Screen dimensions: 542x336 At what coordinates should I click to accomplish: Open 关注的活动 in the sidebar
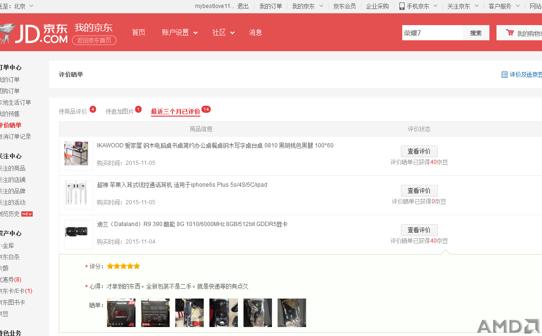pos(13,202)
